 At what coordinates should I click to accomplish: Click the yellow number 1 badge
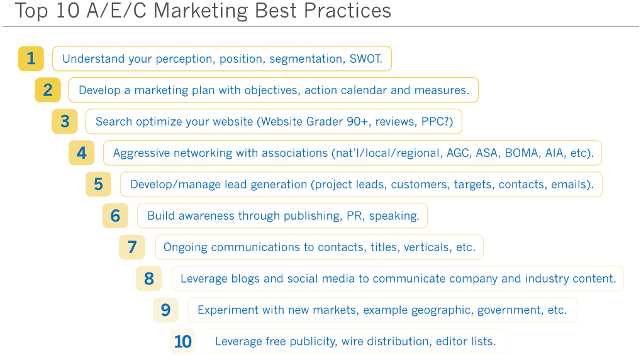click(31, 58)
